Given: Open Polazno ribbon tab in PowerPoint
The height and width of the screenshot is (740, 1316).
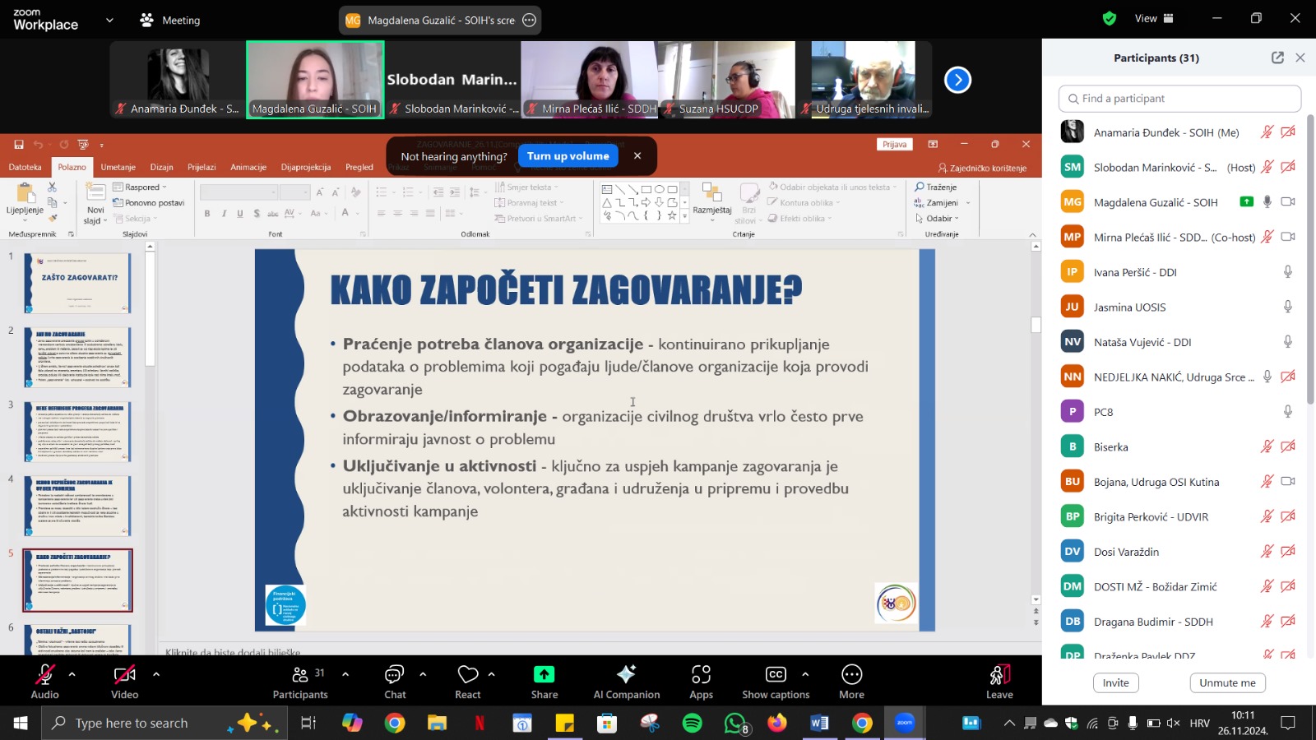Looking at the screenshot, I should coord(72,167).
